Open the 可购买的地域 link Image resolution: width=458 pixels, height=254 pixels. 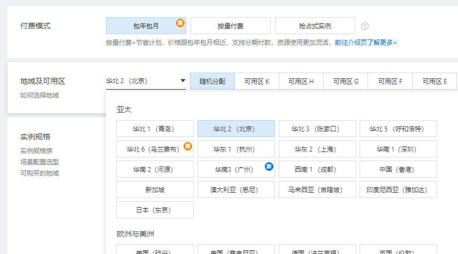coord(40,173)
